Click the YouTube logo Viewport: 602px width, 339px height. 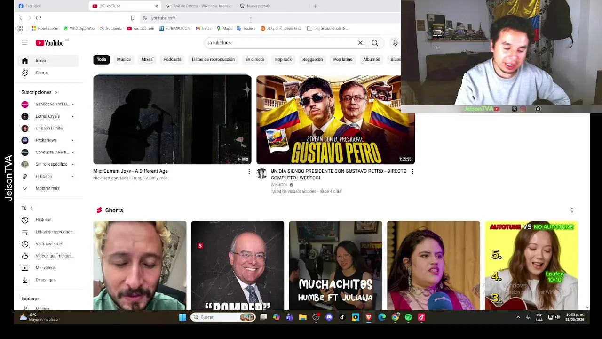(x=49, y=43)
